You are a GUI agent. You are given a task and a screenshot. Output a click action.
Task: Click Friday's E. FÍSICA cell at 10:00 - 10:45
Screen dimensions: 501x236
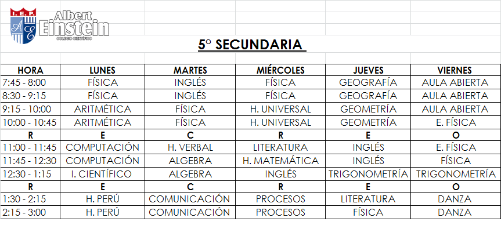pos(455,122)
